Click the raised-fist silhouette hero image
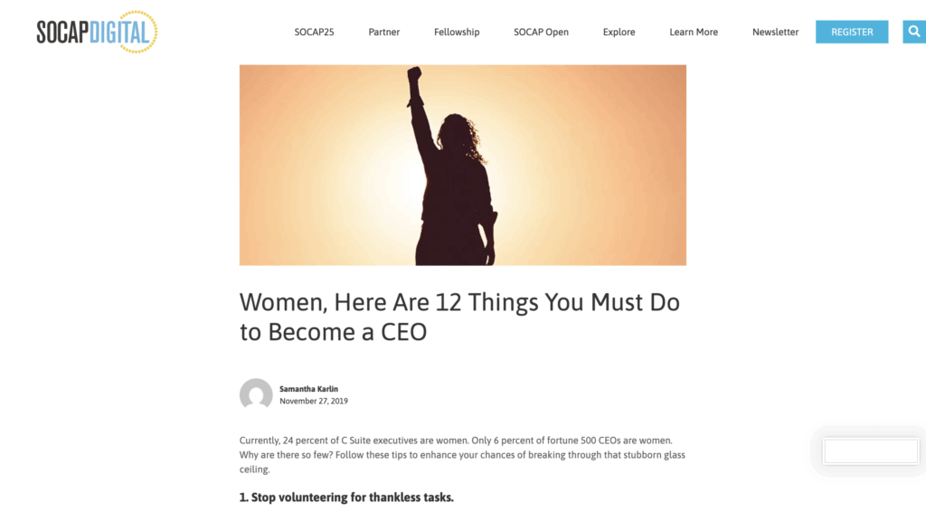926x512 pixels. point(462,165)
